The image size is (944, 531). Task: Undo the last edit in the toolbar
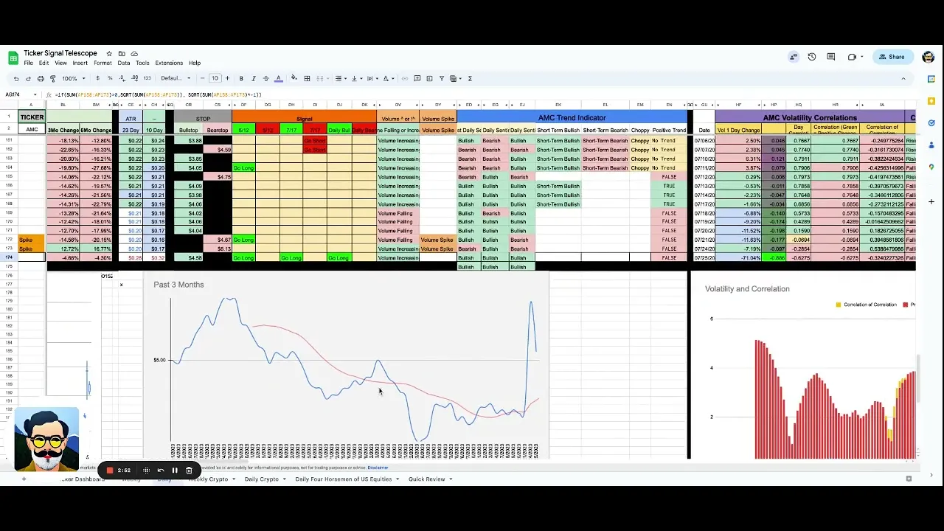tap(16, 78)
